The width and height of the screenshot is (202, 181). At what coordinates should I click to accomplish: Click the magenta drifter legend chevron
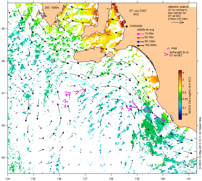click(166, 54)
